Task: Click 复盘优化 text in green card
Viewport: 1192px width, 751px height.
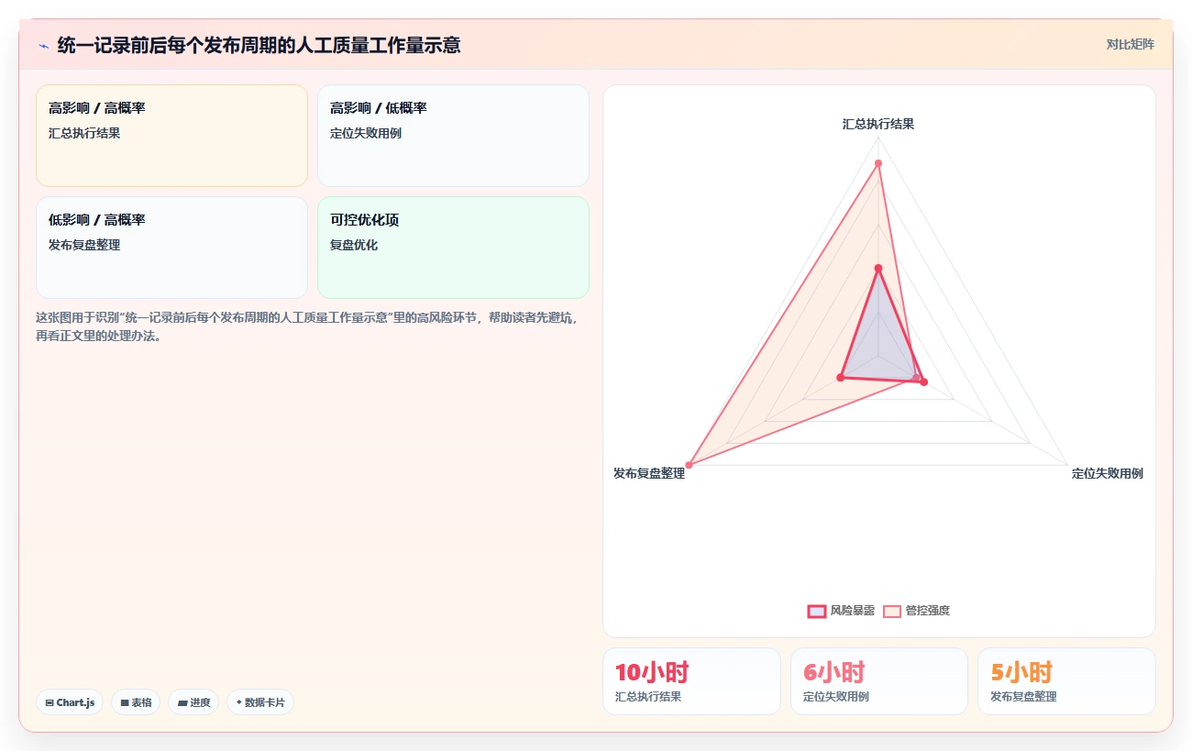Action: pos(354,245)
